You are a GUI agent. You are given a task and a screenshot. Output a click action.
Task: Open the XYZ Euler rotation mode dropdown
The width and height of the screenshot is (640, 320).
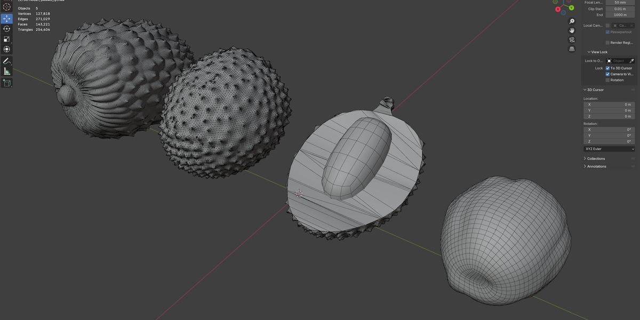click(610, 149)
